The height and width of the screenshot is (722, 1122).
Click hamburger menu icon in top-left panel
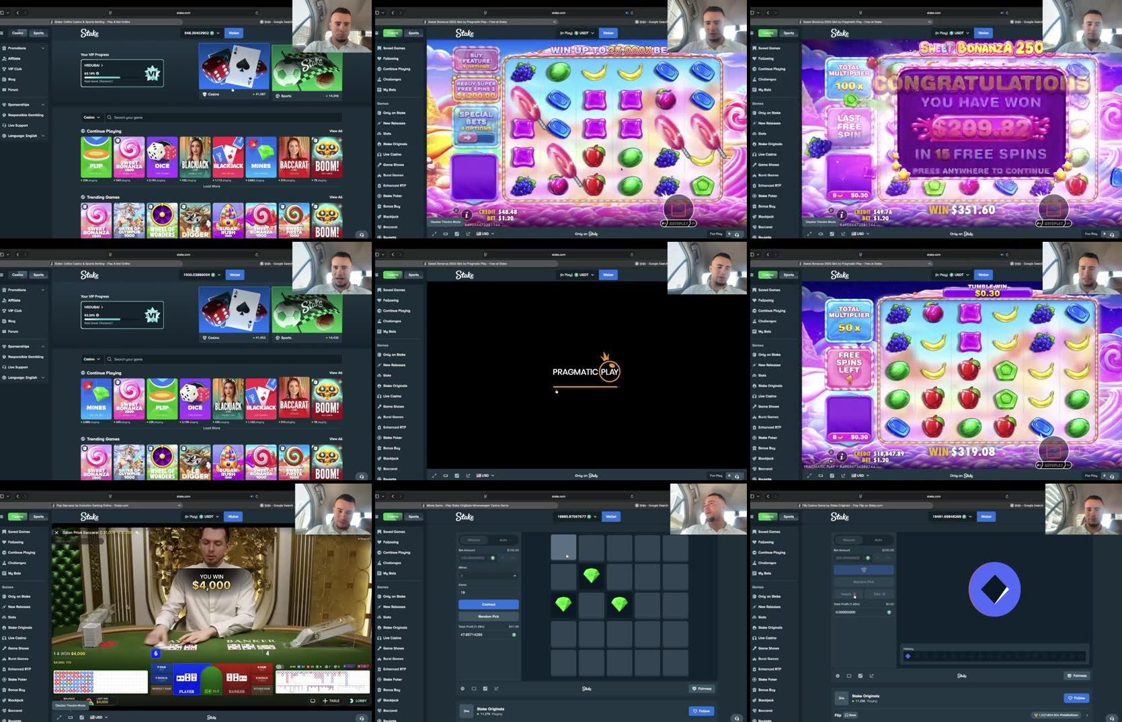pyautogui.click(x=2, y=33)
